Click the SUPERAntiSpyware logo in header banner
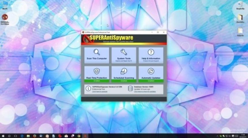 click(x=108, y=39)
